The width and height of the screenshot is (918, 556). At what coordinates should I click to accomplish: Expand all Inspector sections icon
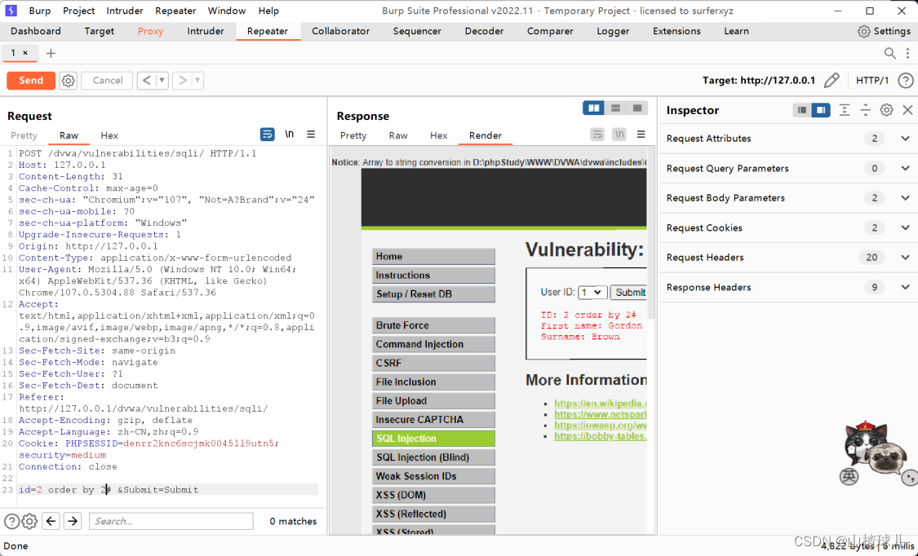[x=845, y=110]
